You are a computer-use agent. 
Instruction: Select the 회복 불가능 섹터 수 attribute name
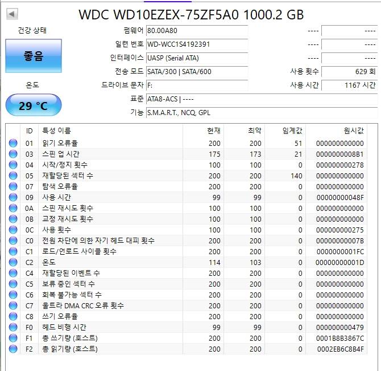(x=72, y=295)
